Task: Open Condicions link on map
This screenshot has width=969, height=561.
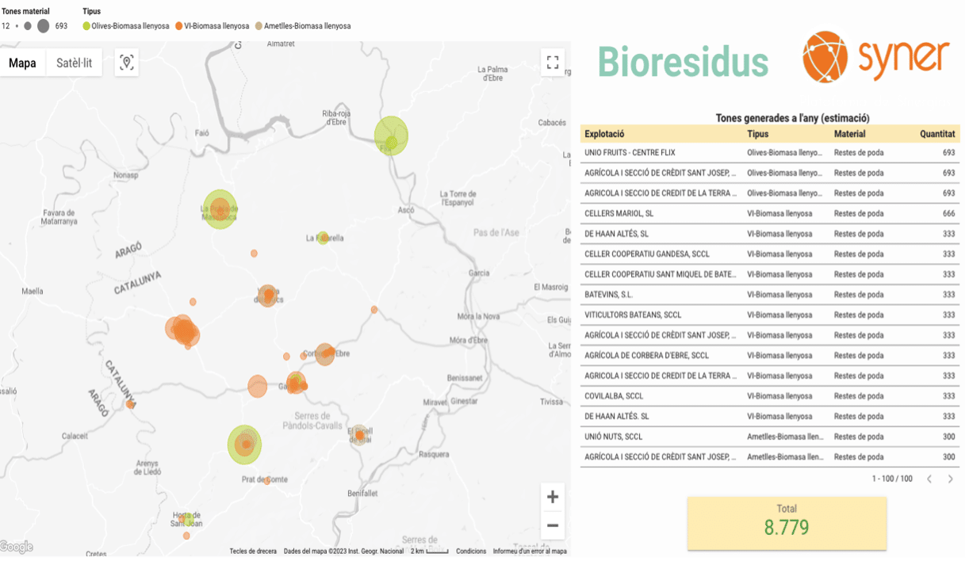Action: (x=471, y=551)
